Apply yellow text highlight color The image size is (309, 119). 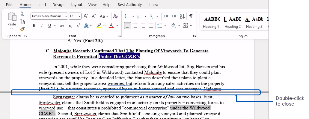point(99,26)
